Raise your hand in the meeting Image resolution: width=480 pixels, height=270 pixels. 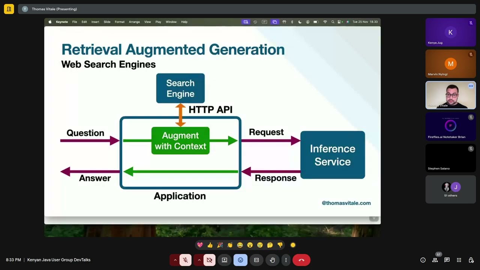pyautogui.click(x=273, y=260)
